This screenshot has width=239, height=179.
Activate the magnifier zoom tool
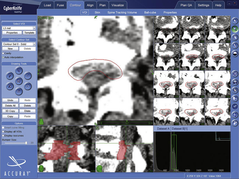(235, 28)
